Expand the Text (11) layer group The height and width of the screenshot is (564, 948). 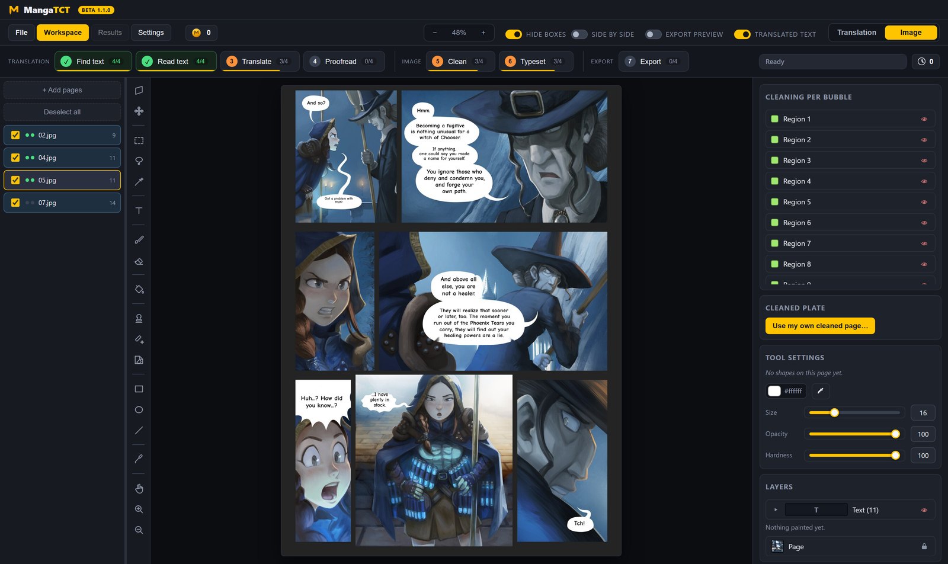(x=776, y=510)
